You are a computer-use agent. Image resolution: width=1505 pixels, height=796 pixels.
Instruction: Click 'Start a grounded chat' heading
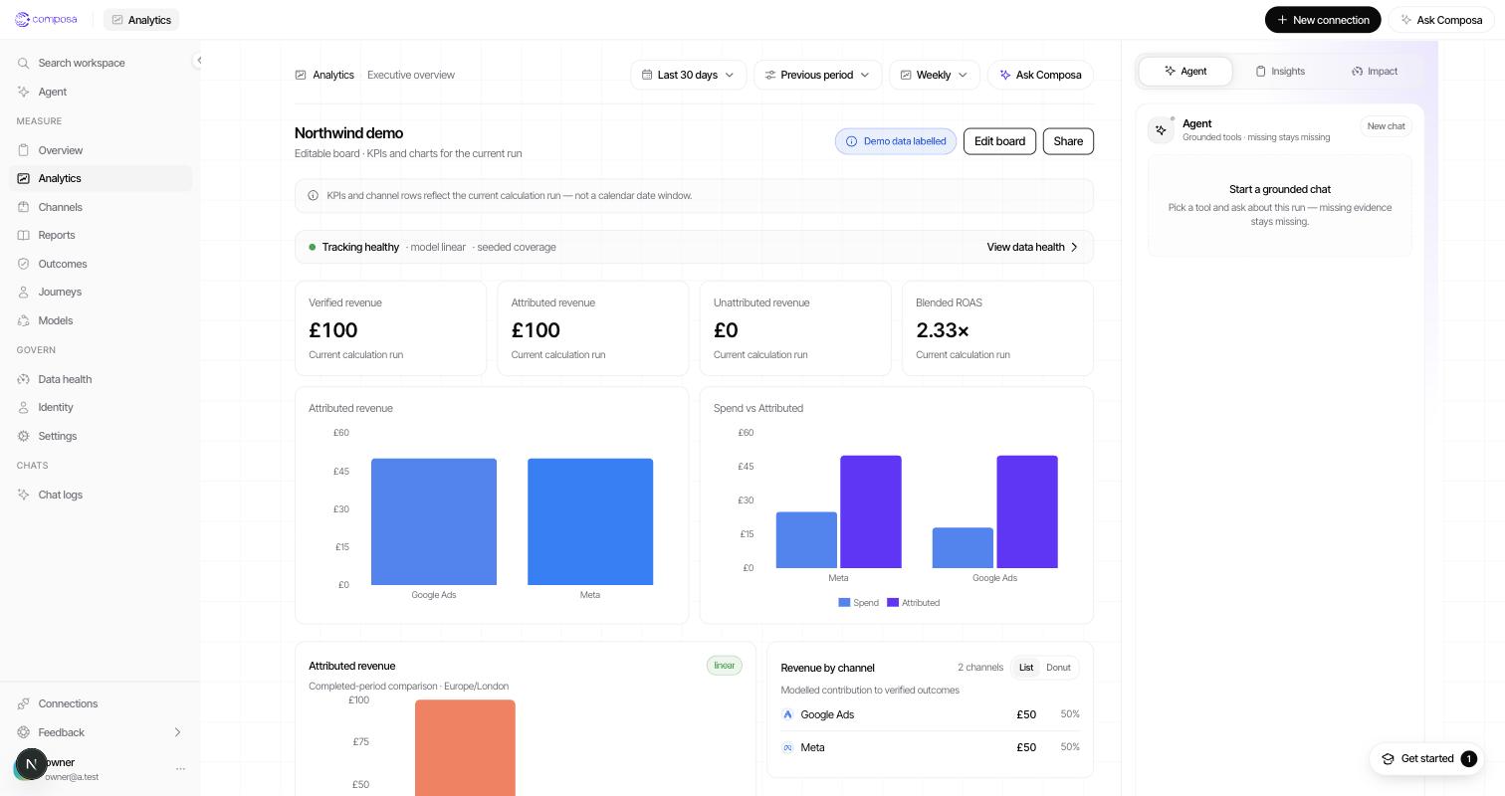(1280, 189)
